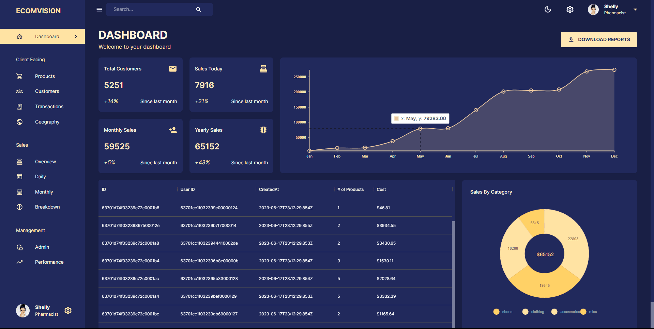Open Performance via the trending arrow icon

click(x=19, y=262)
